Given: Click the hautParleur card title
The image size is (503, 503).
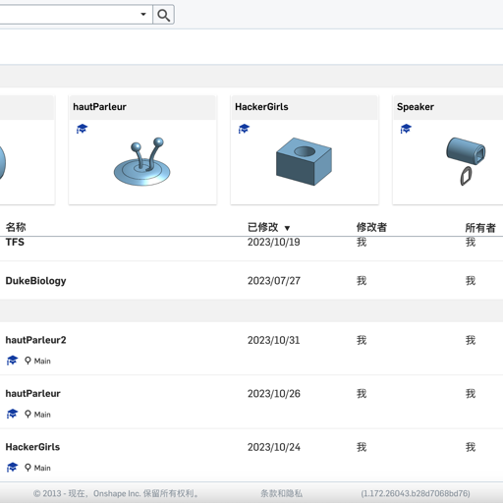Looking at the screenshot, I should tap(99, 107).
